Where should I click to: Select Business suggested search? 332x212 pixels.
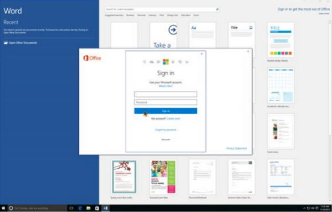click(x=130, y=16)
